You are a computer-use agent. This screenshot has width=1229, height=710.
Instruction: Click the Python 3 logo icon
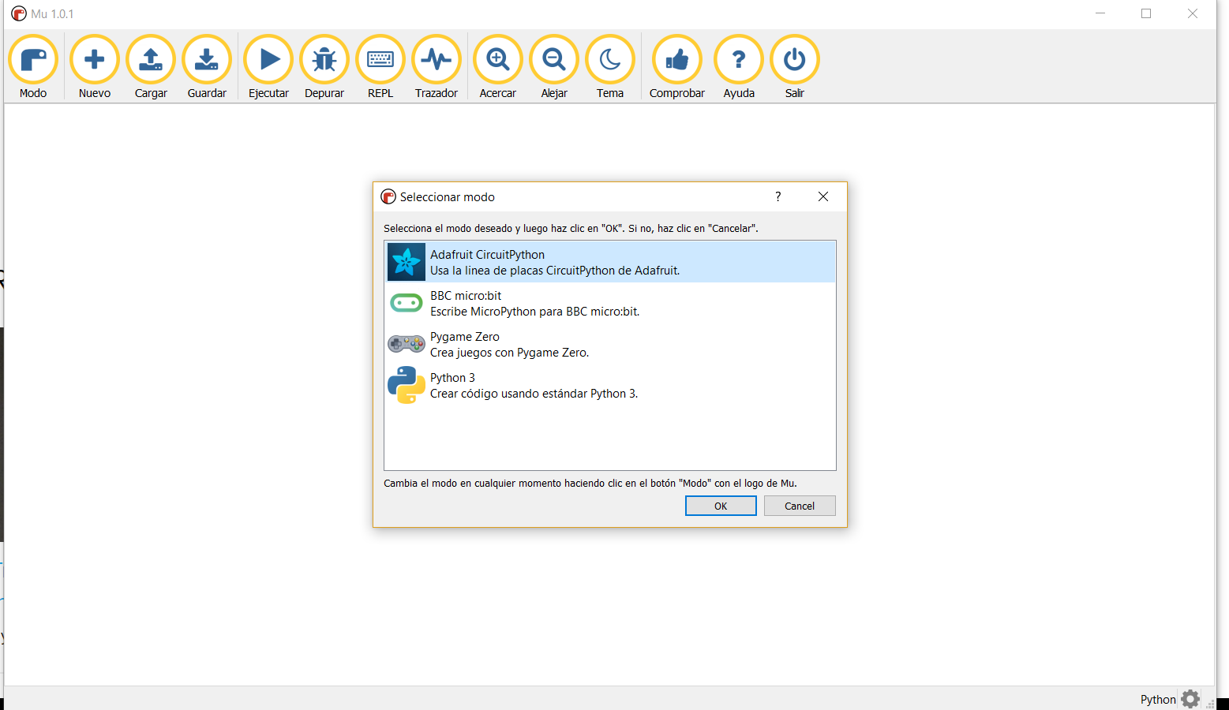click(x=407, y=385)
